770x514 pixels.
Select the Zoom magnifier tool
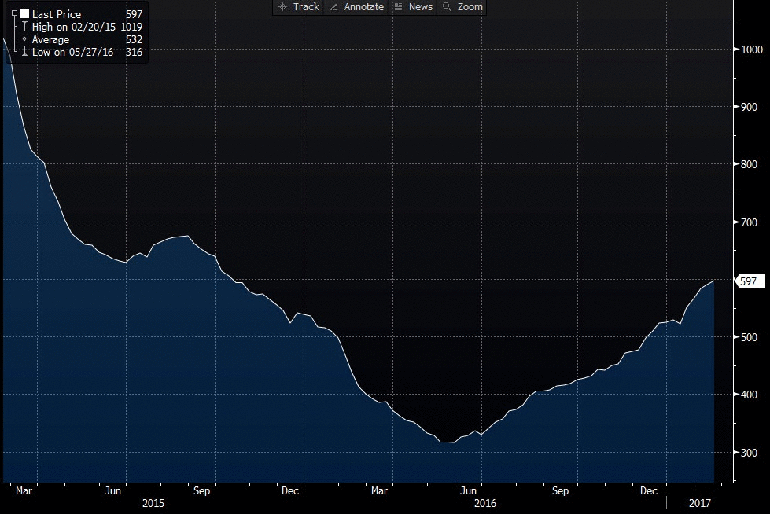tap(462, 7)
